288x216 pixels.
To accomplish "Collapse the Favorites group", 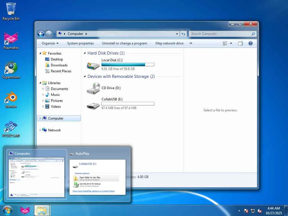I will pos(40,53).
